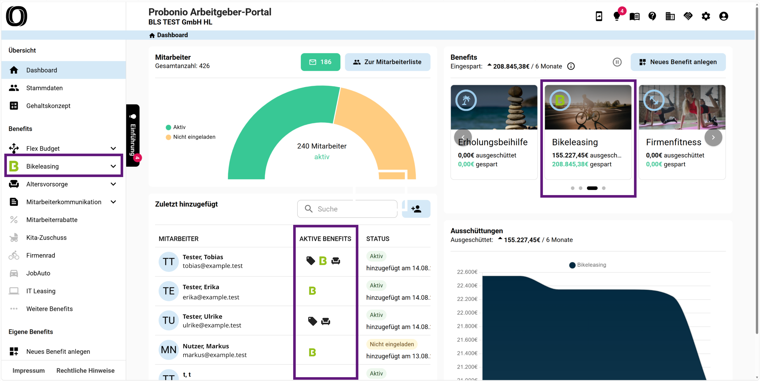Click the add employee icon button
Viewport: 760px width, 381px height.
(x=416, y=209)
